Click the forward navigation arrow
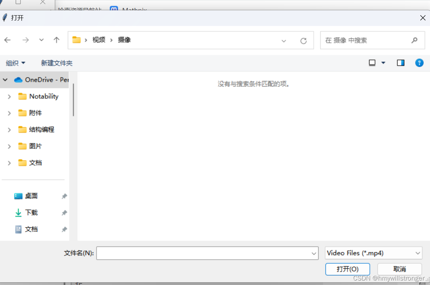Screen dimensions: 430x285 click(26, 40)
